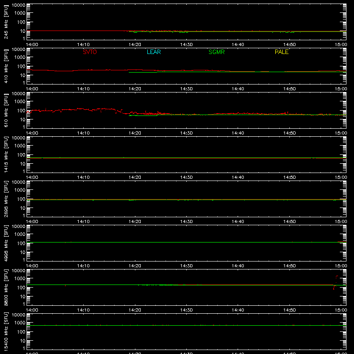The height and width of the screenshot is (354, 354).
Task: Click the 1000 tick of the 4995 MHz panel
Action: [x=20, y=235]
